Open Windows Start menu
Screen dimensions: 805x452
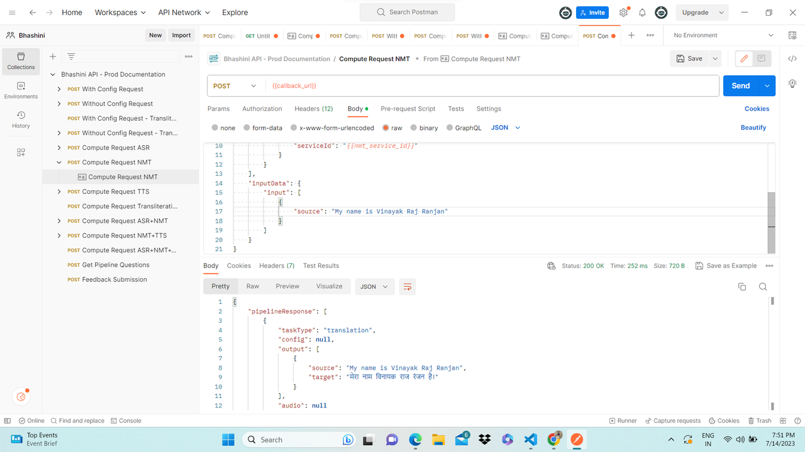(228, 439)
